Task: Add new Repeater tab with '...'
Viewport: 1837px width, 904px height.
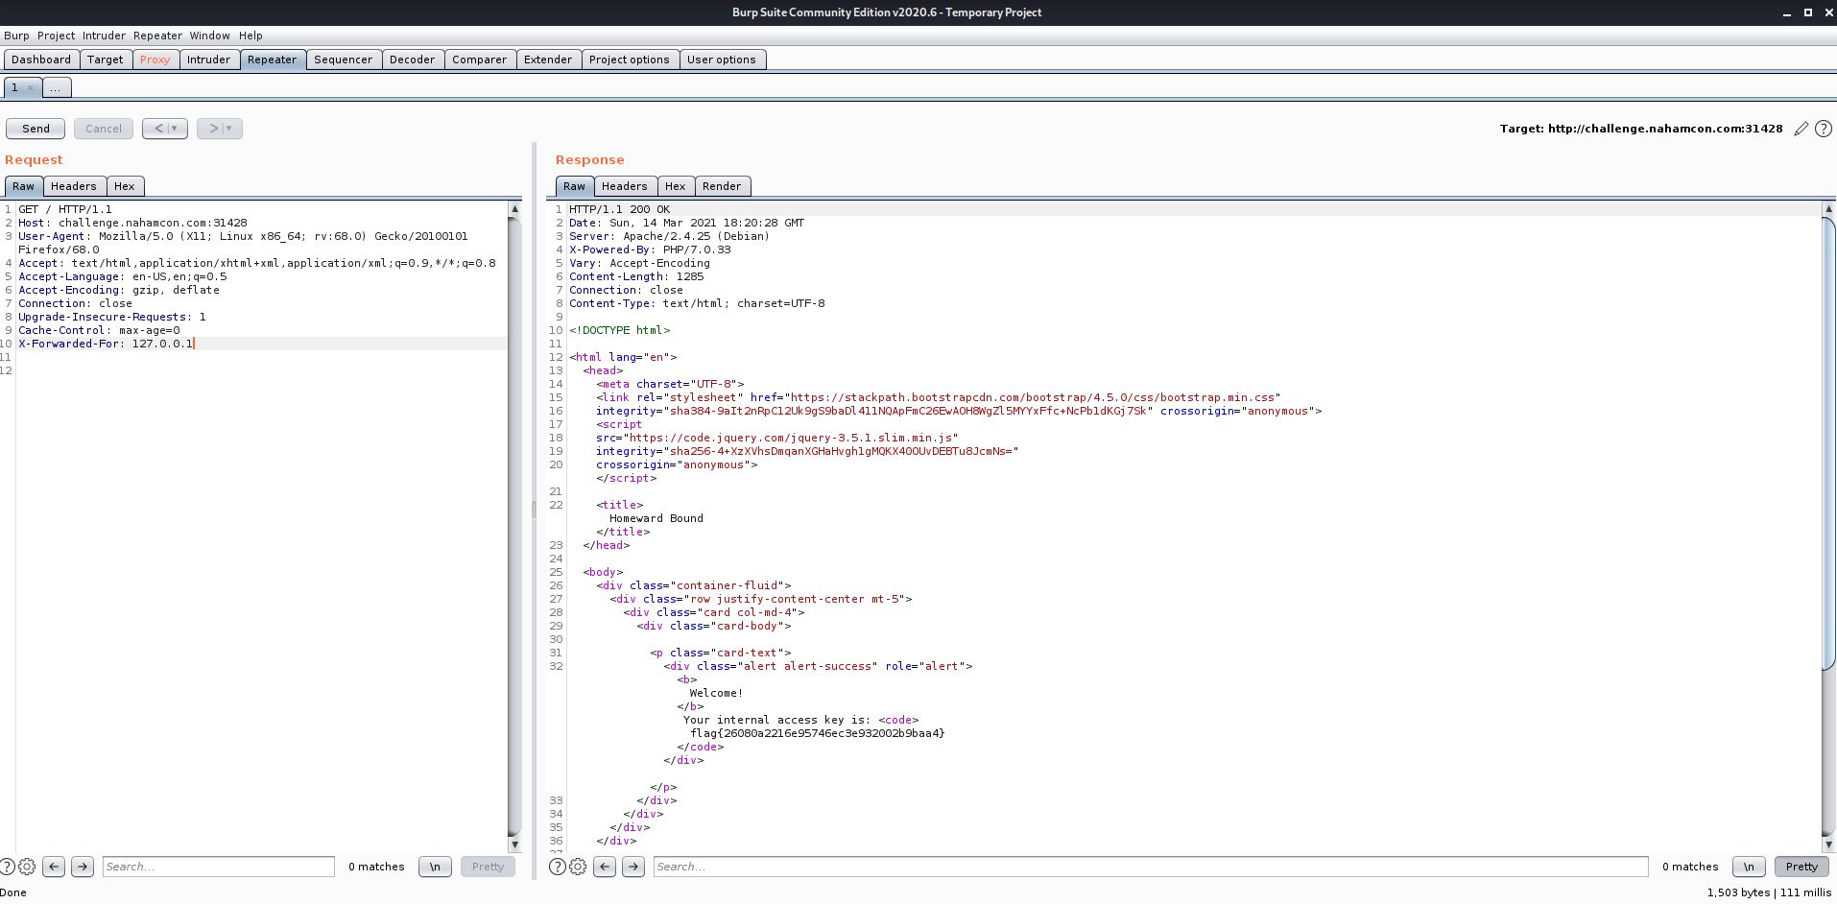Action: [x=56, y=88]
